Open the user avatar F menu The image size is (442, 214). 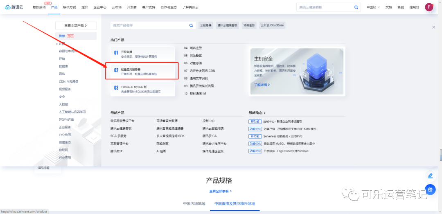[429, 7]
